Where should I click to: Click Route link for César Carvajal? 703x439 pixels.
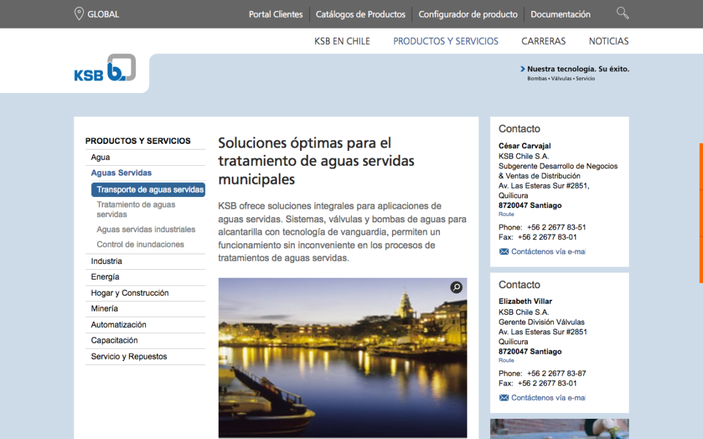click(x=506, y=214)
